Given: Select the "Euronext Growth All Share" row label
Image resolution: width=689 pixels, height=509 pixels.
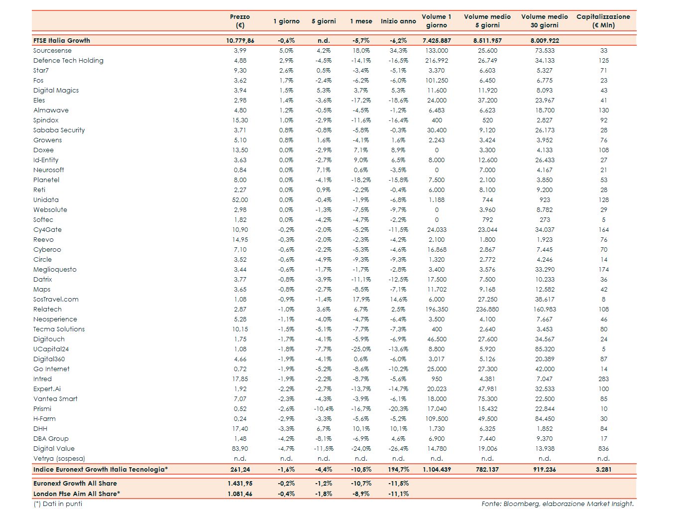Looking at the screenshot, I should (75, 483).
